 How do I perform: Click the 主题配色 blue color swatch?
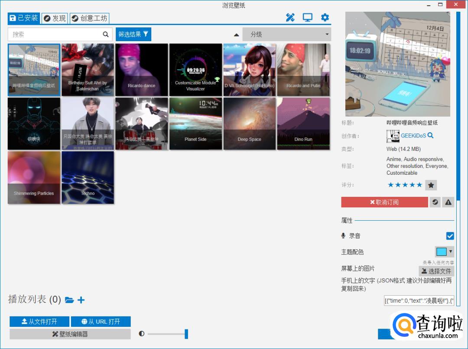pyautogui.click(x=442, y=251)
